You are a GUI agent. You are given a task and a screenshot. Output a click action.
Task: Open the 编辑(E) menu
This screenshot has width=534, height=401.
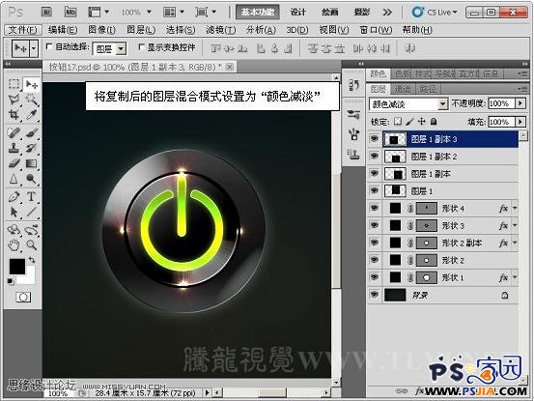(x=63, y=30)
